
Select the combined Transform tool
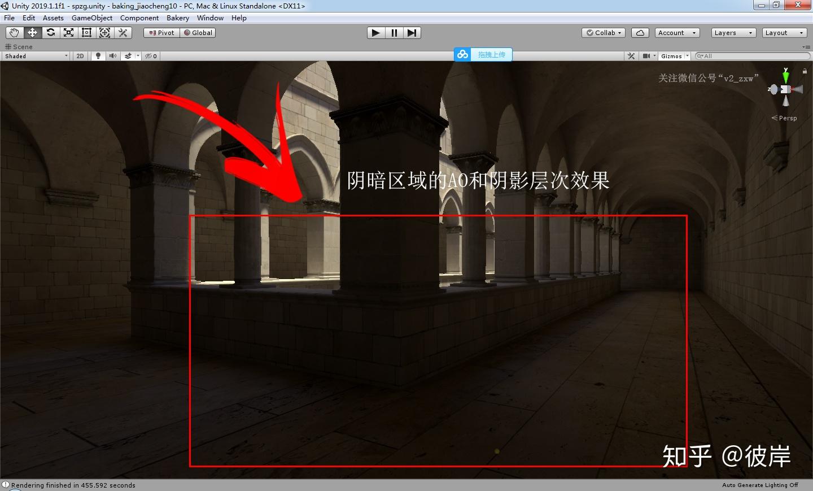tap(104, 33)
